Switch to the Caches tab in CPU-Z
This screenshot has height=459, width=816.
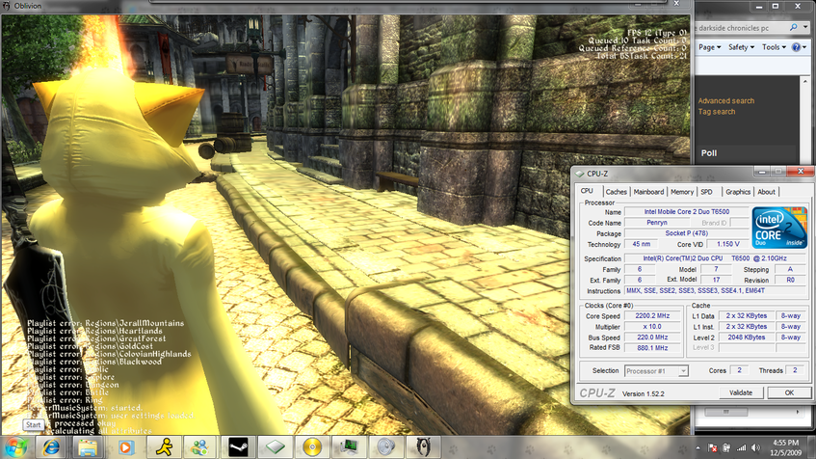pos(617,192)
